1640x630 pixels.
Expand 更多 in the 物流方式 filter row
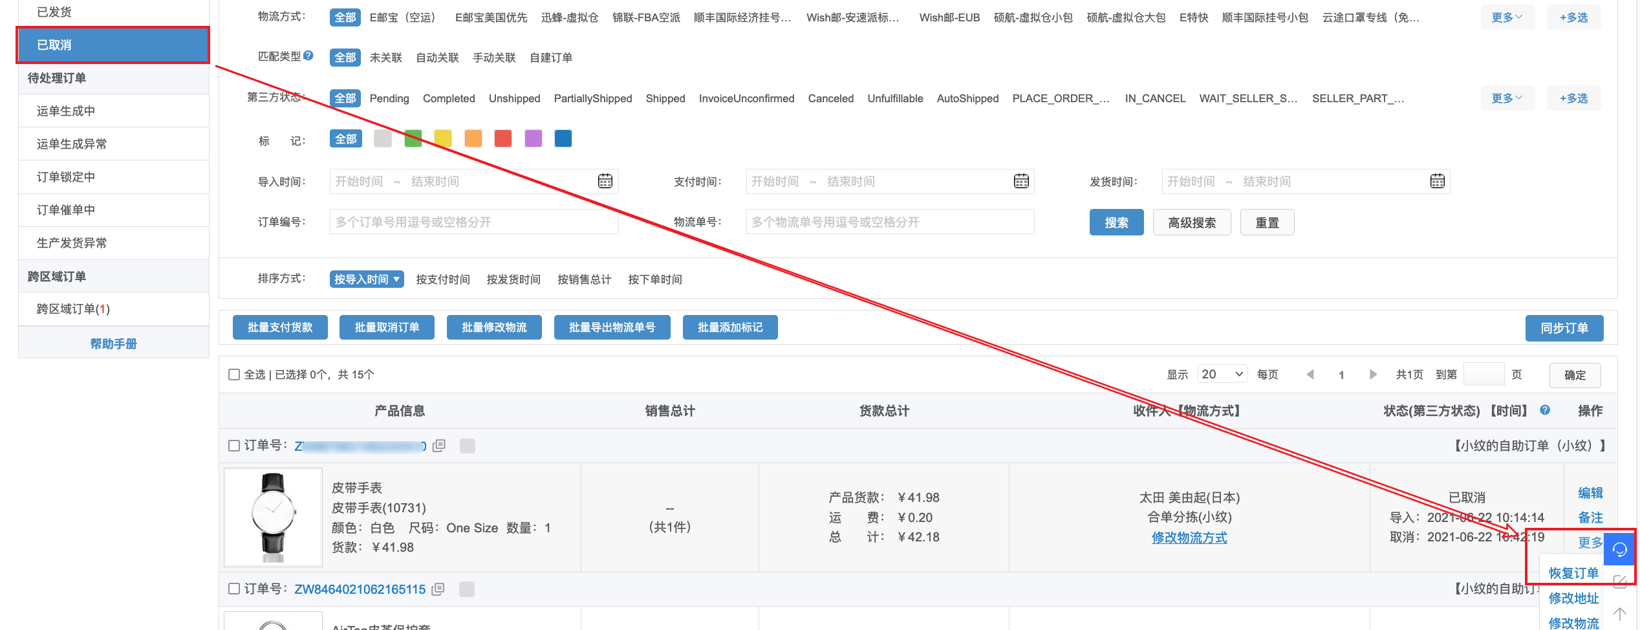pos(1507,17)
